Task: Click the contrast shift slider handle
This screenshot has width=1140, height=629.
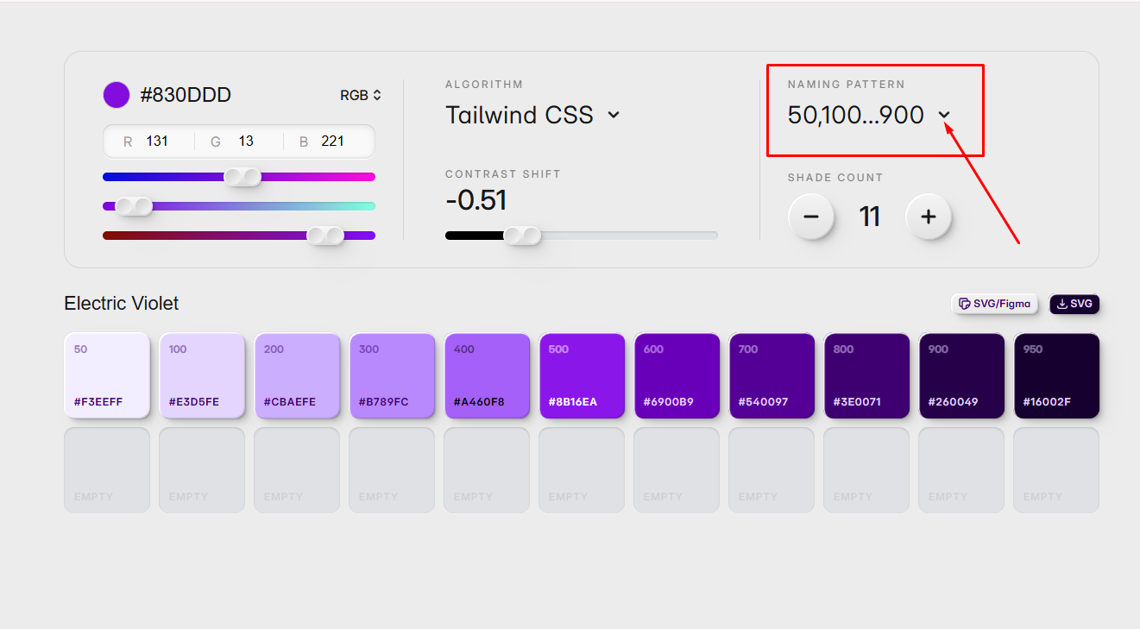Action: tap(522, 236)
